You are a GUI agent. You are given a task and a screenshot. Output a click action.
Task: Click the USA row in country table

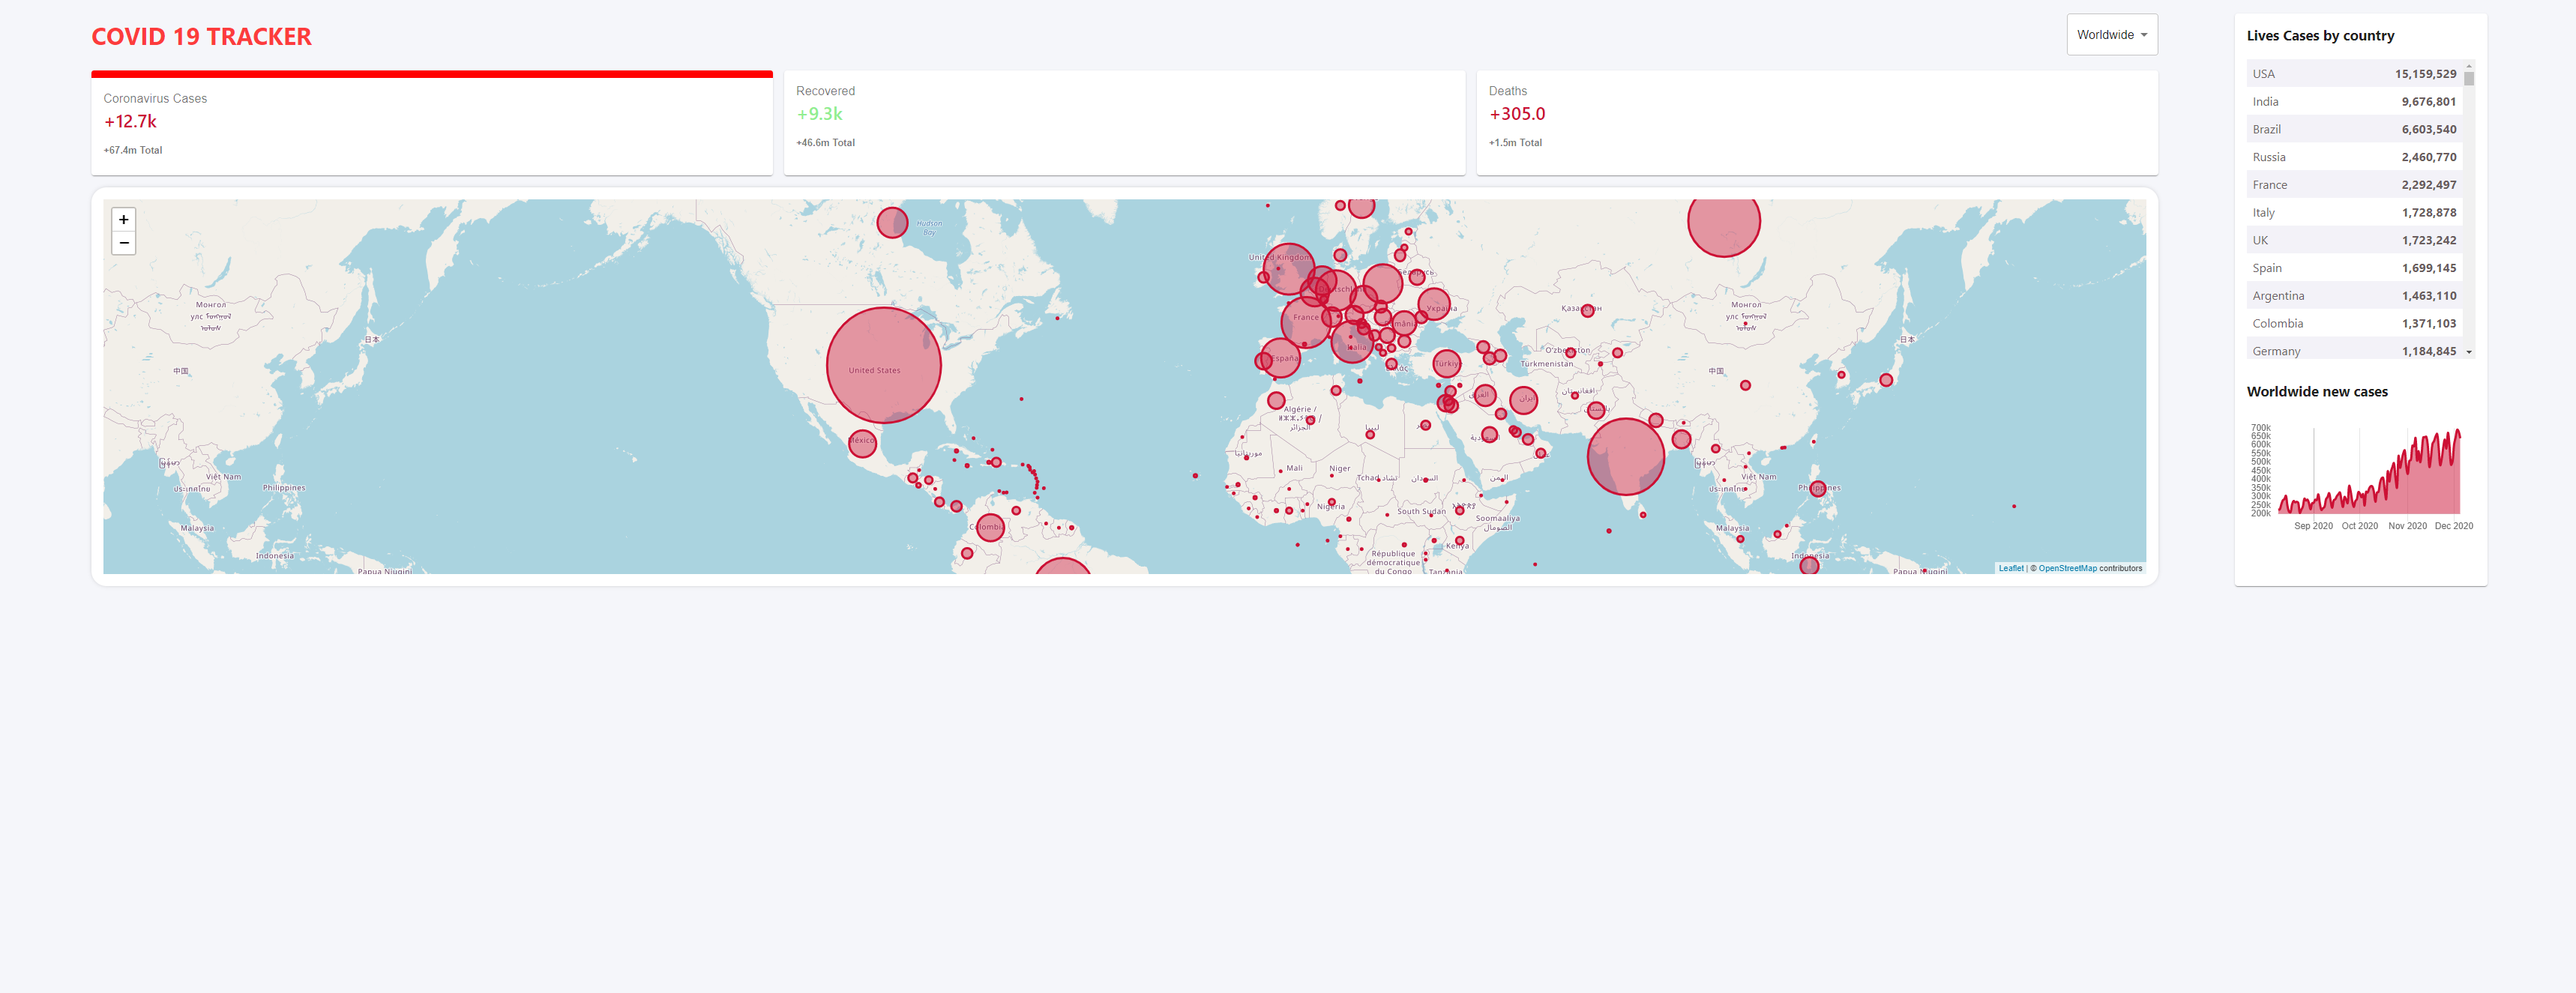[2353, 74]
